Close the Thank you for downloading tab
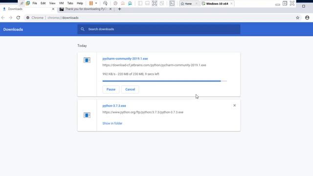 pyautogui.click(x=111, y=9)
